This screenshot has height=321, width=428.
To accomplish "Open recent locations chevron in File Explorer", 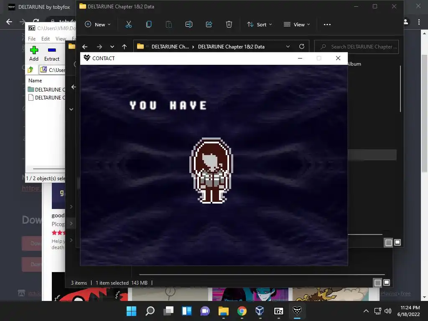I will pyautogui.click(x=112, y=47).
